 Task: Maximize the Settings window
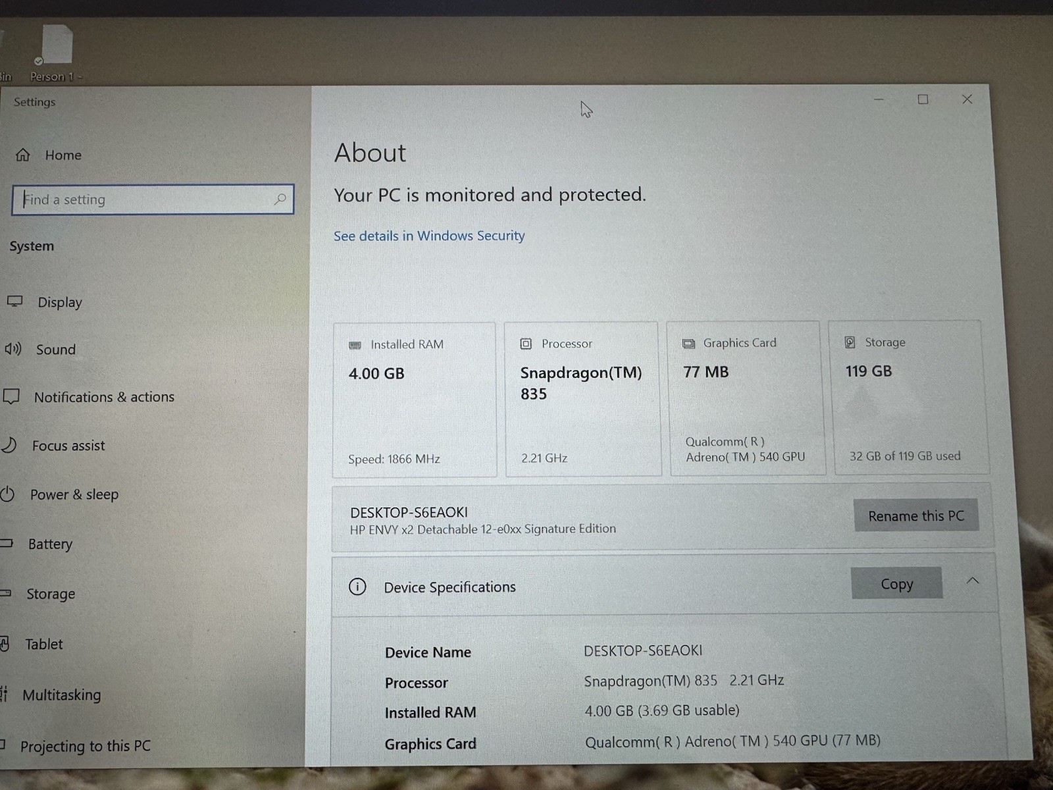pyautogui.click(x=923, y=99)
